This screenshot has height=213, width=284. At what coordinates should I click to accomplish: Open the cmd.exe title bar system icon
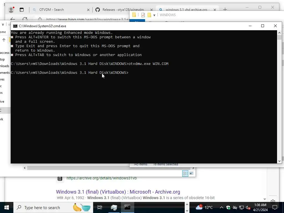coord(15,26)
